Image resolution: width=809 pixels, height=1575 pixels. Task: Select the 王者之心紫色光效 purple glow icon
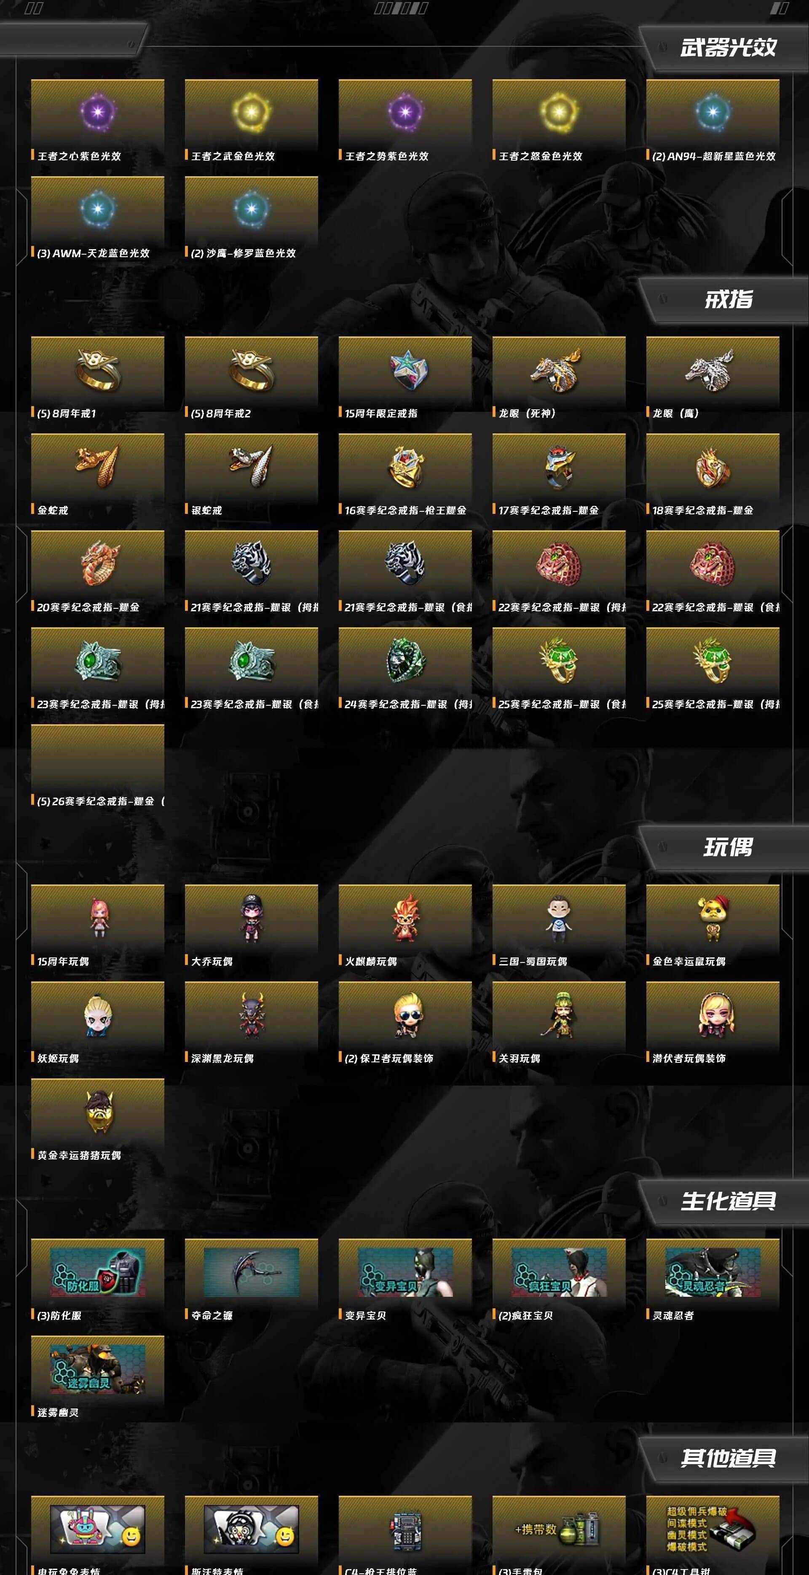(98, 112)
